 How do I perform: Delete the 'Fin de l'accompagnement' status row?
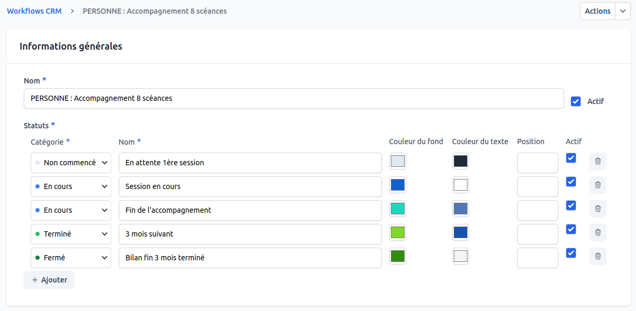(597, 209)
